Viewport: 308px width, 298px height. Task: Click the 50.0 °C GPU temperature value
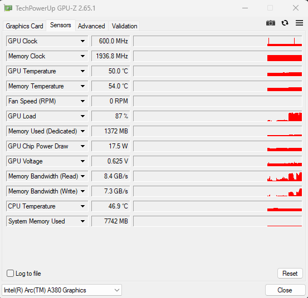111,71
